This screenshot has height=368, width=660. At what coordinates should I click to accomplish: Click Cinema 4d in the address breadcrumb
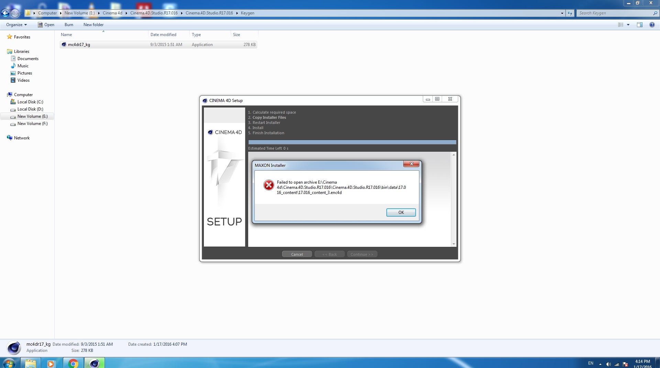coord(112,13)
